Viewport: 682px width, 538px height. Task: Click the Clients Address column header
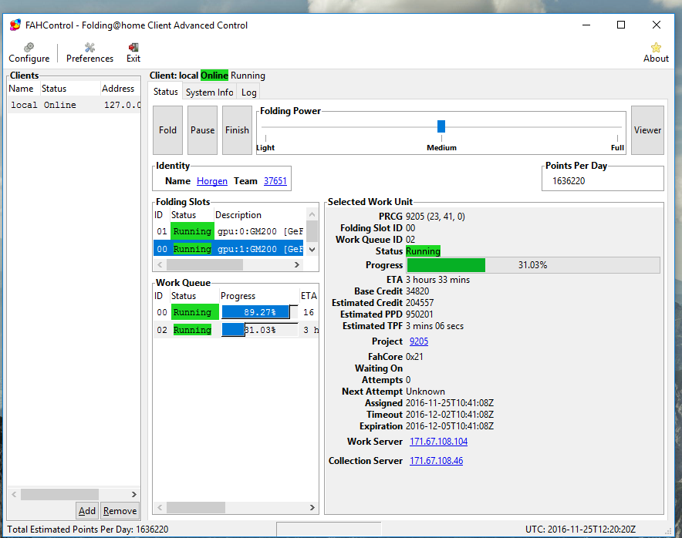[120, 89]
